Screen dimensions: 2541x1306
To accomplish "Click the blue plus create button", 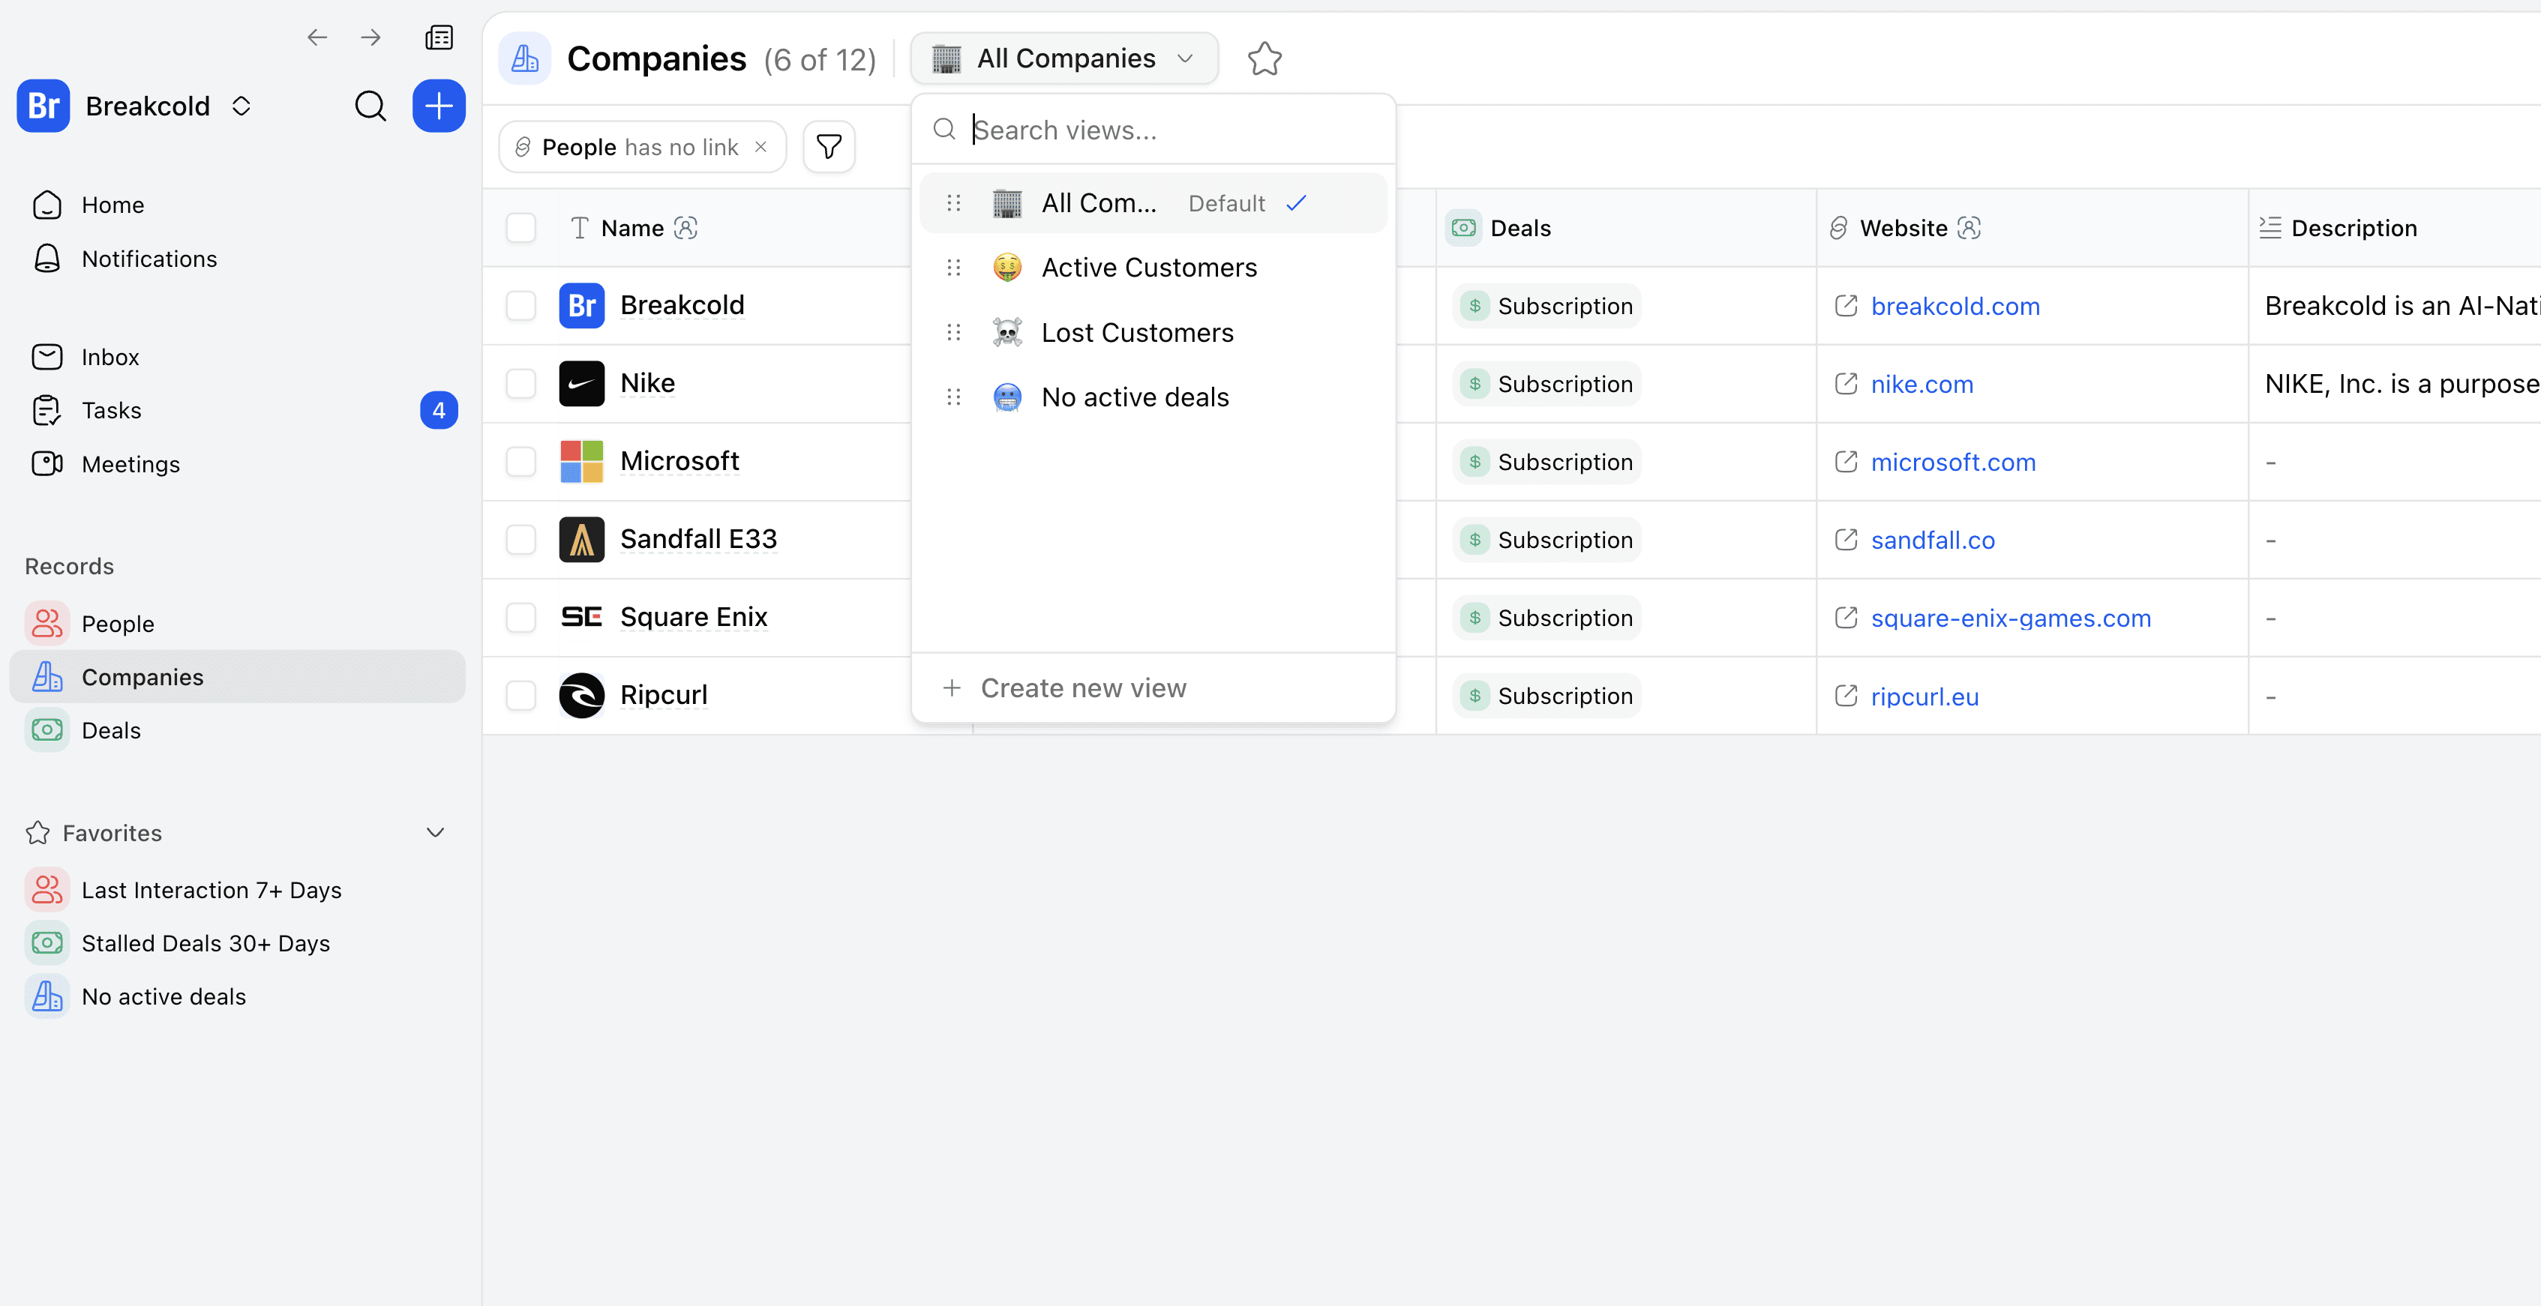I will (438, 106).
